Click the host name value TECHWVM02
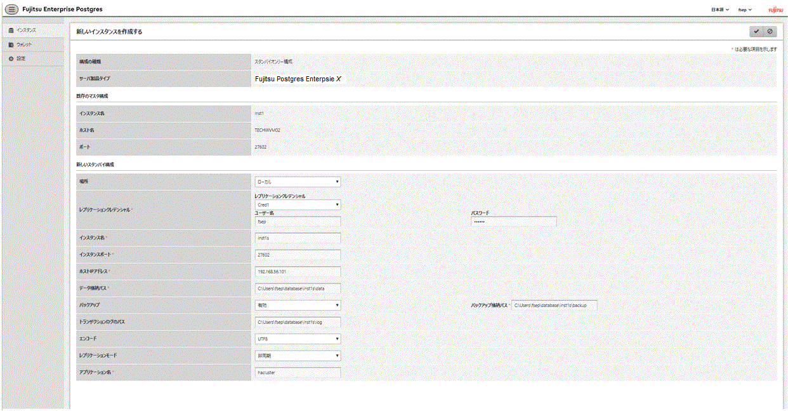The width and height of the screenshot is (788, 411). [x=267, y=130]
